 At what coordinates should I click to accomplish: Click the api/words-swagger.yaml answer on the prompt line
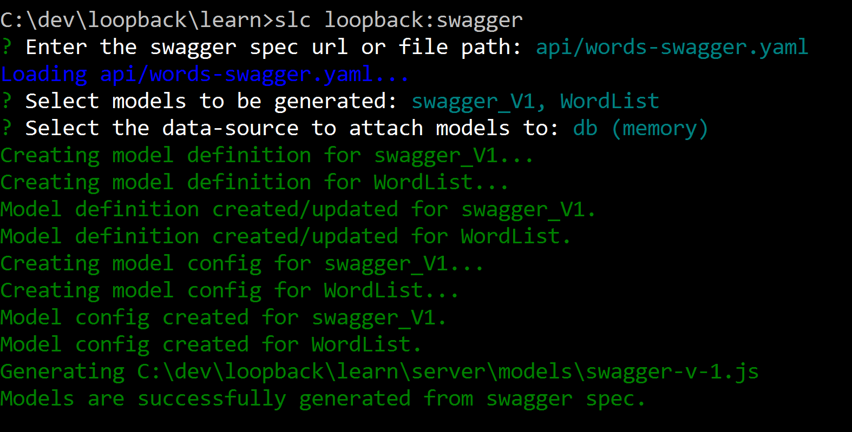pyautogui.click(x=672, y=48)
